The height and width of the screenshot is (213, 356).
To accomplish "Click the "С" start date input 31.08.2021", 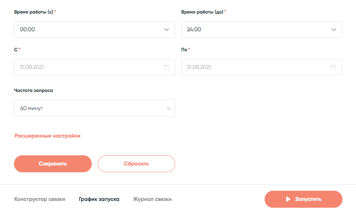I will pyautogui.click(x=32, y=67).
